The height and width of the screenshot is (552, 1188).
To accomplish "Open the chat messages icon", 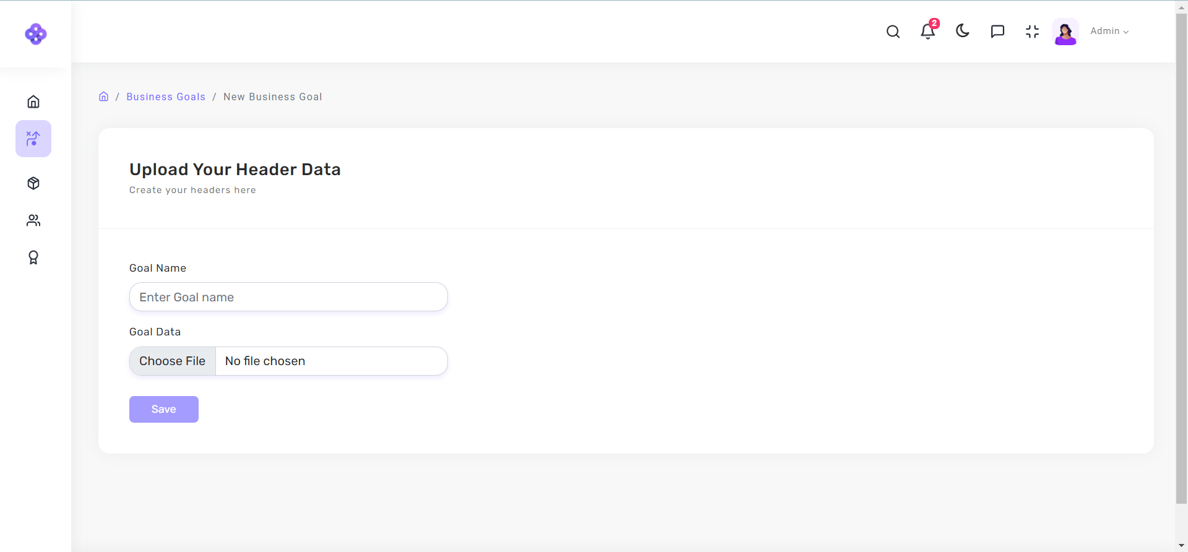I will pos(997,32).
